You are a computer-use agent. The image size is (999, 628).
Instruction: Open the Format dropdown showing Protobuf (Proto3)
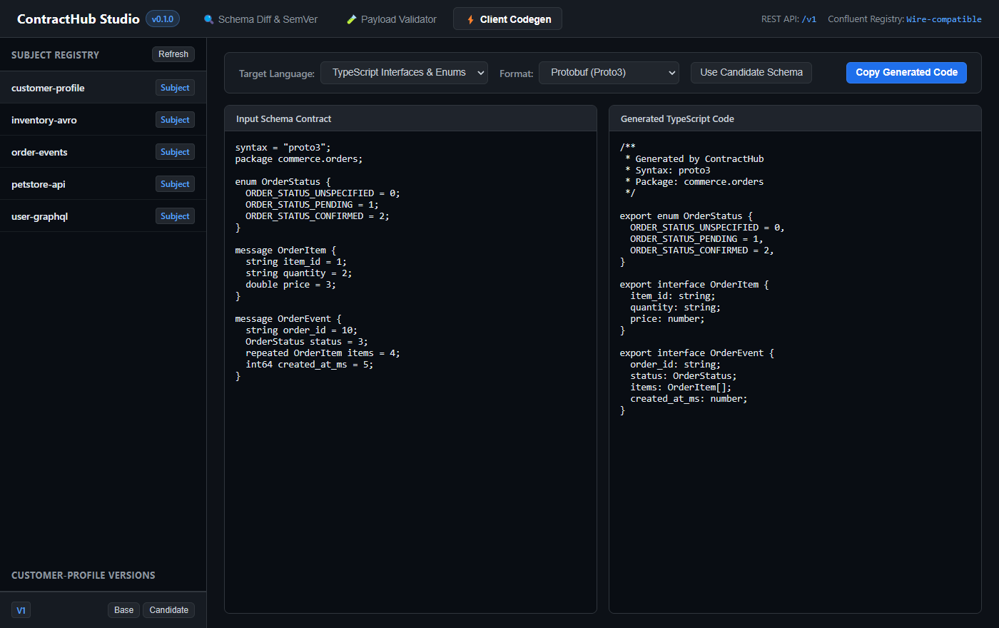pos(609,73)
